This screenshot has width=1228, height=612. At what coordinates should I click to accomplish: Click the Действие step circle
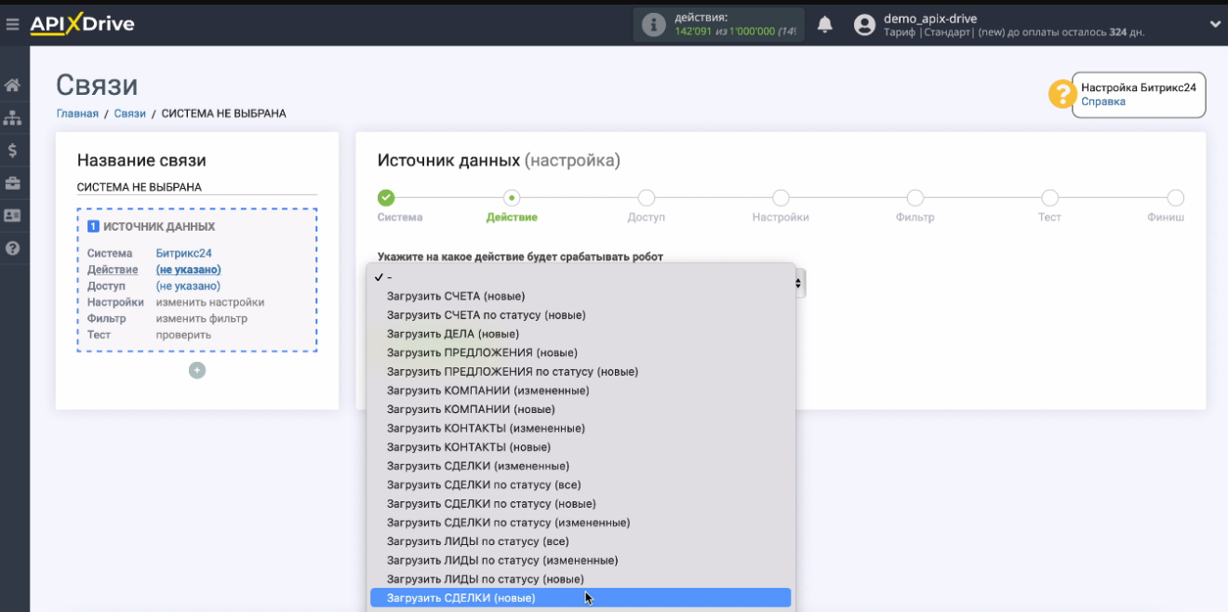(512, 197)
